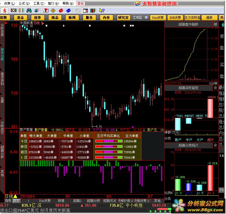This screenshot has width=226, height=214.
Task: Click the magenta triangle marker at chart bottom
Action: (133, 127)
